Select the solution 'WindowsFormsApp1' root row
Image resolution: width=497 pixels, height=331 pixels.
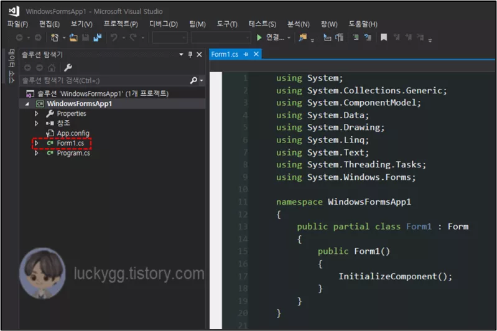(113, 93)
